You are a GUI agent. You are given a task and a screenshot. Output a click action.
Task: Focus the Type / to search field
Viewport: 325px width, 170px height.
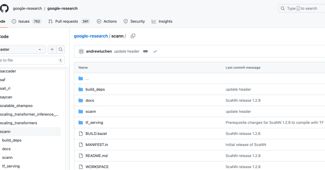[302, 9]
